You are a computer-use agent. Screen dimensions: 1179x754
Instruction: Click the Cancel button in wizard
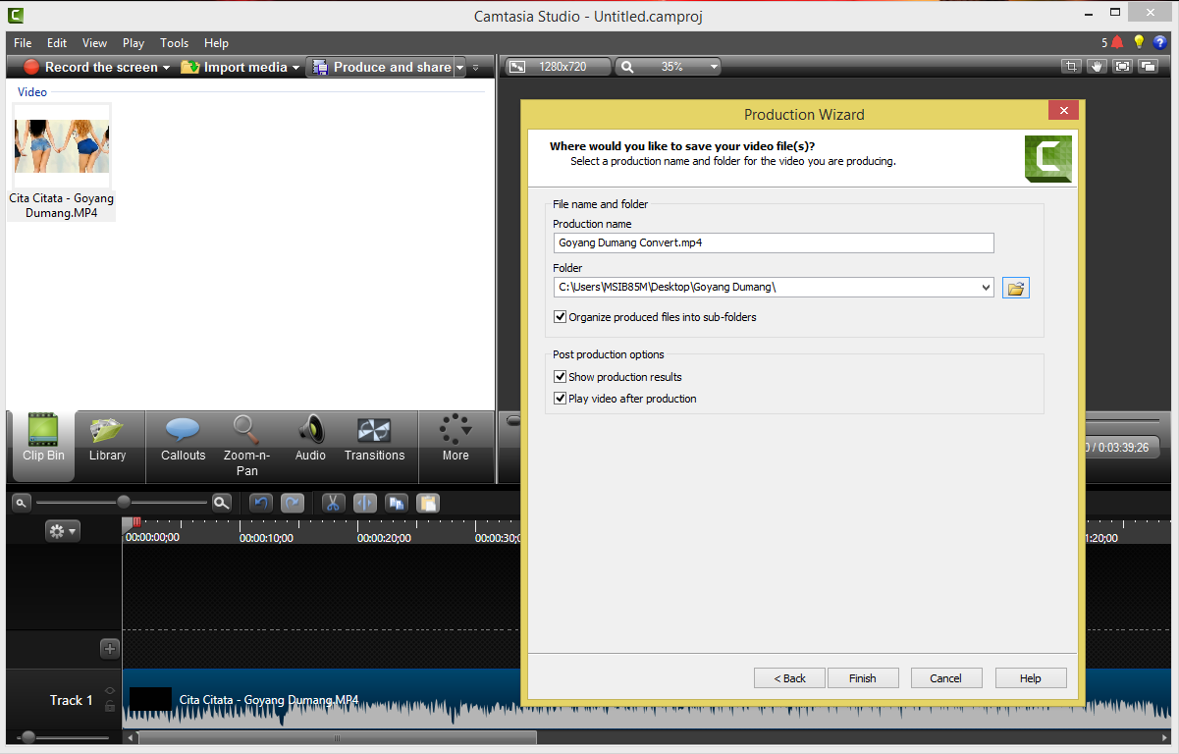pyautogui.click(x=946, y=678)
